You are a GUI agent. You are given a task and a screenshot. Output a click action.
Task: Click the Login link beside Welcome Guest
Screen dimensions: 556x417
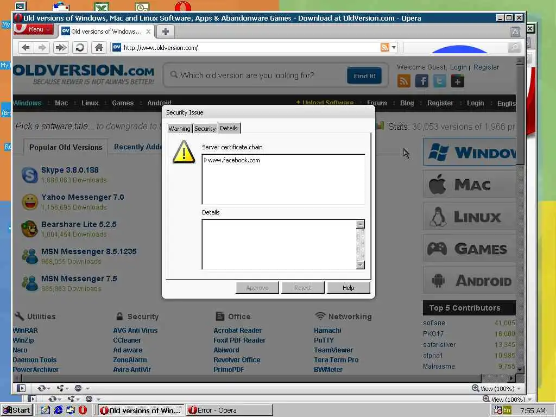click(x=458, y=67)
